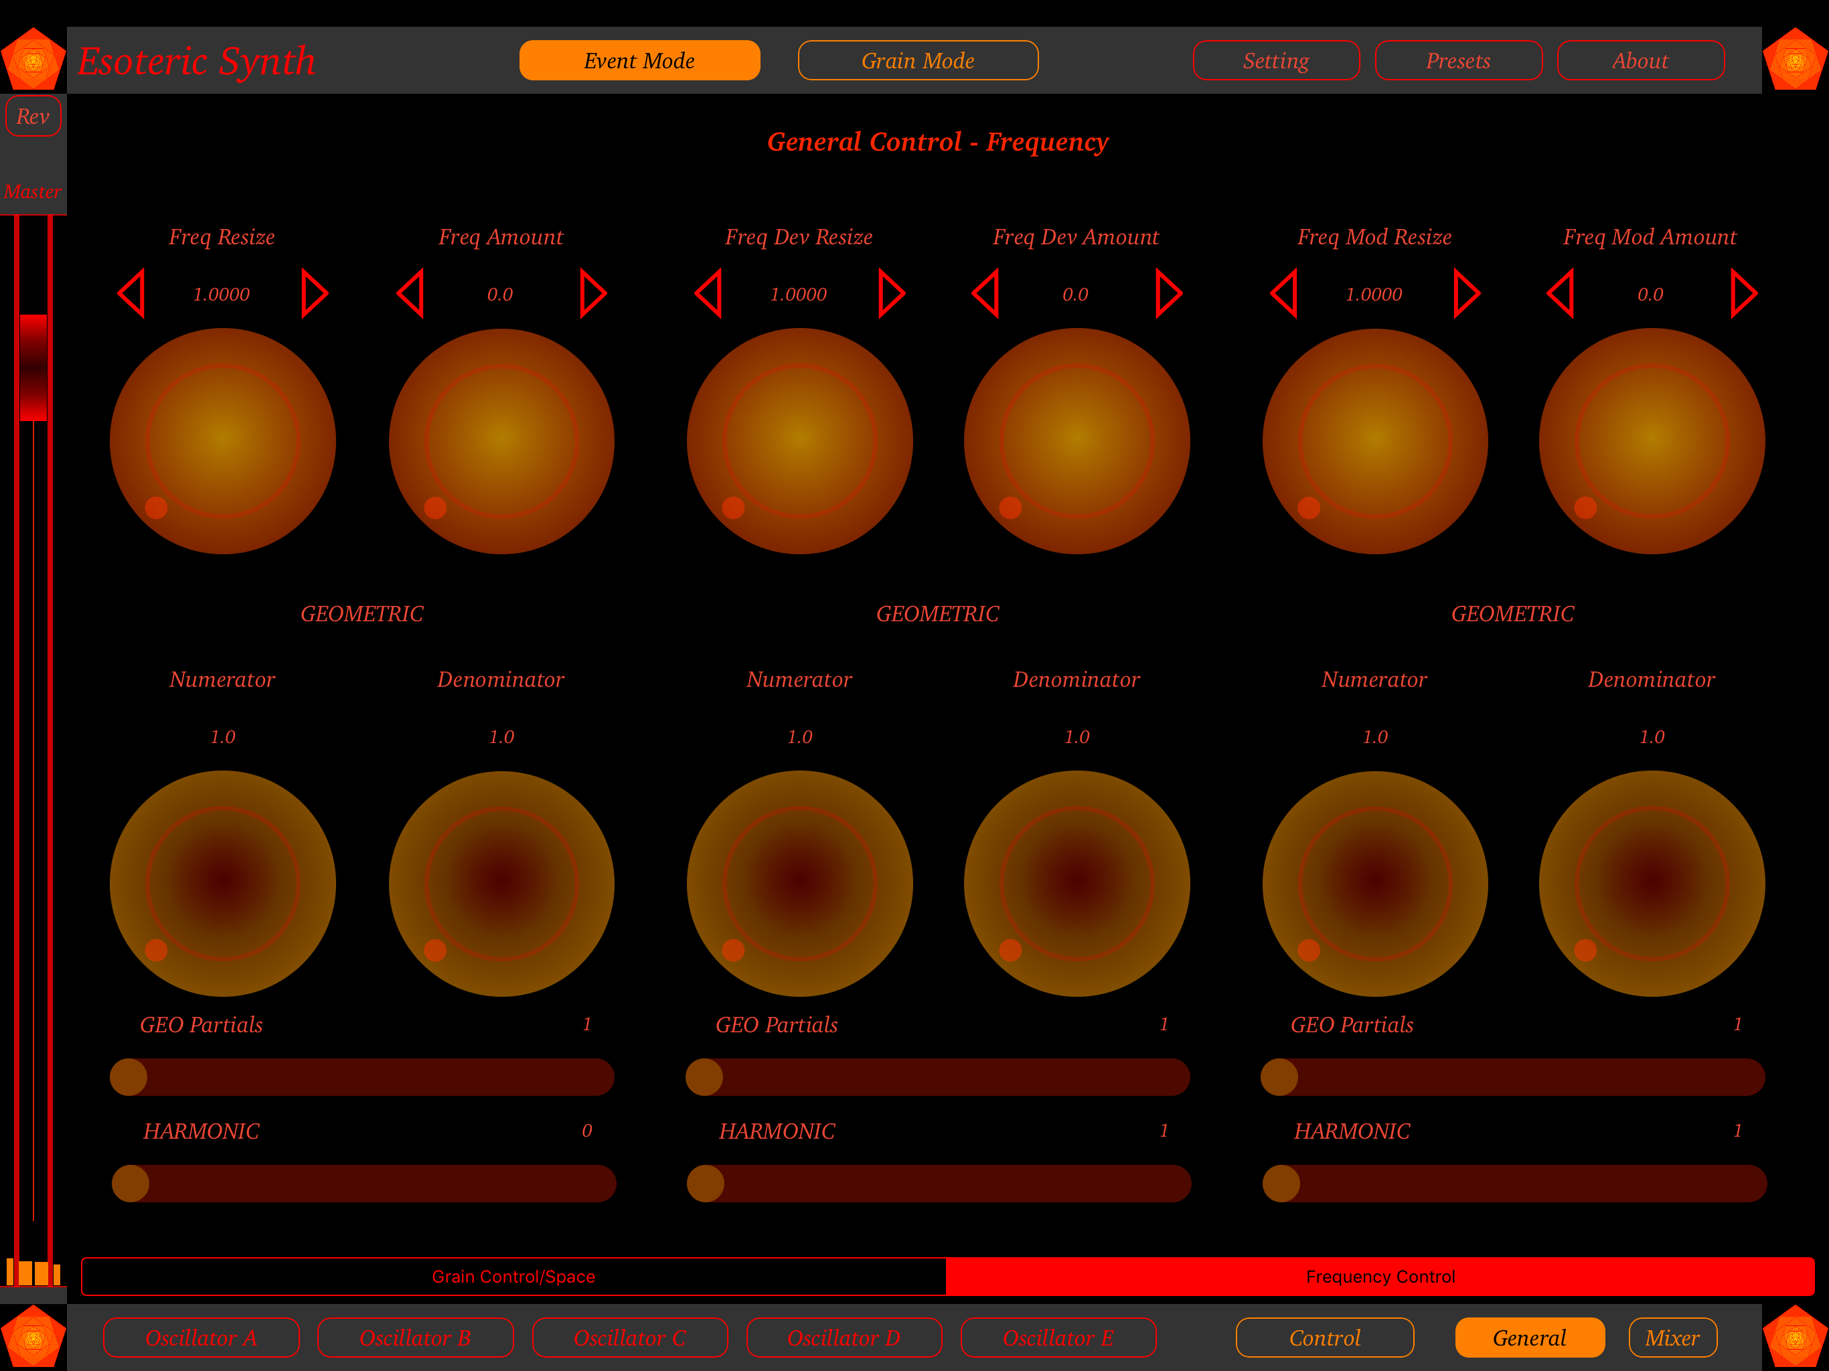Activate Event Mode
Screen dimensions: 1829x1371
click(639, 60)
